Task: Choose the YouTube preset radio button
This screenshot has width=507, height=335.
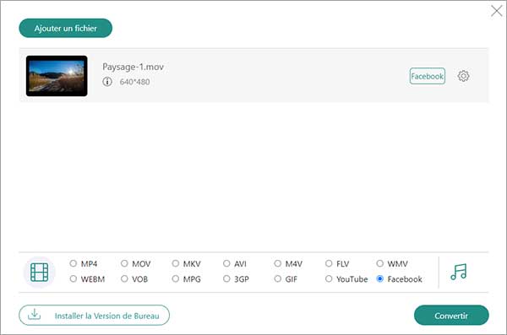Action: (329, 278)
